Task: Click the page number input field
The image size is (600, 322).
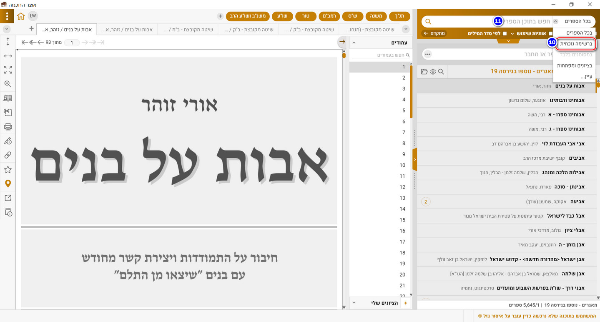Action: click(x=72, y=43)
